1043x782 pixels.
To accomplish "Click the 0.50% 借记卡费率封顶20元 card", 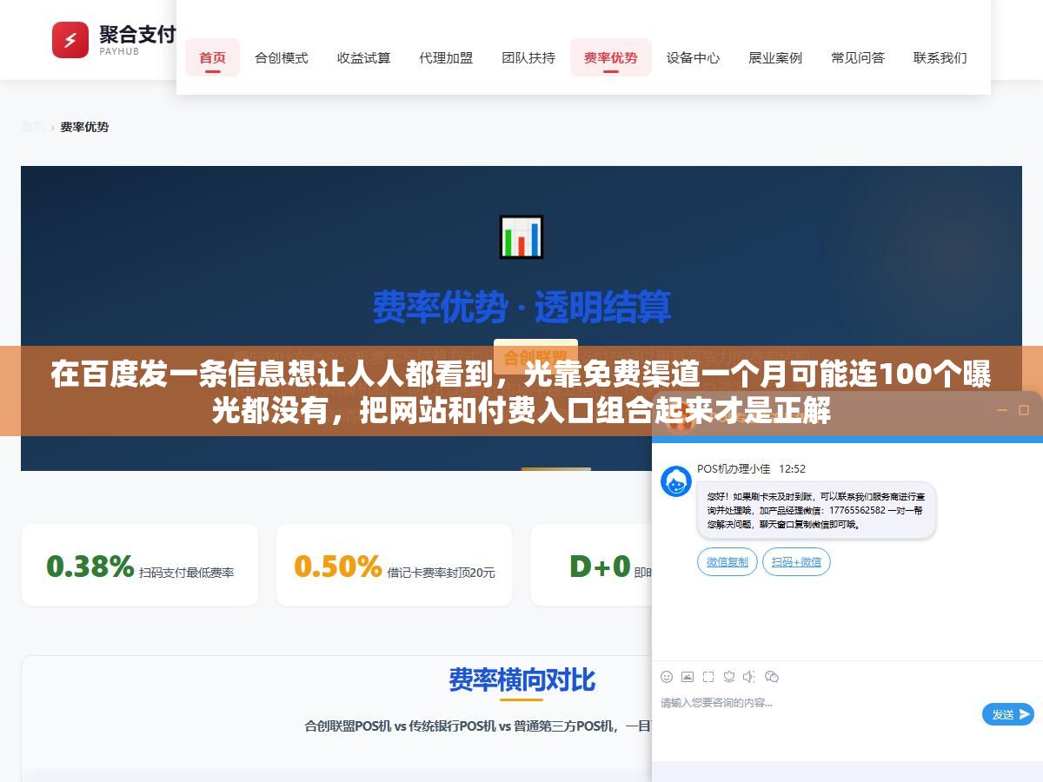I will pos(395,565).
